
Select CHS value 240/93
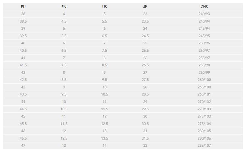click(204, 14)
